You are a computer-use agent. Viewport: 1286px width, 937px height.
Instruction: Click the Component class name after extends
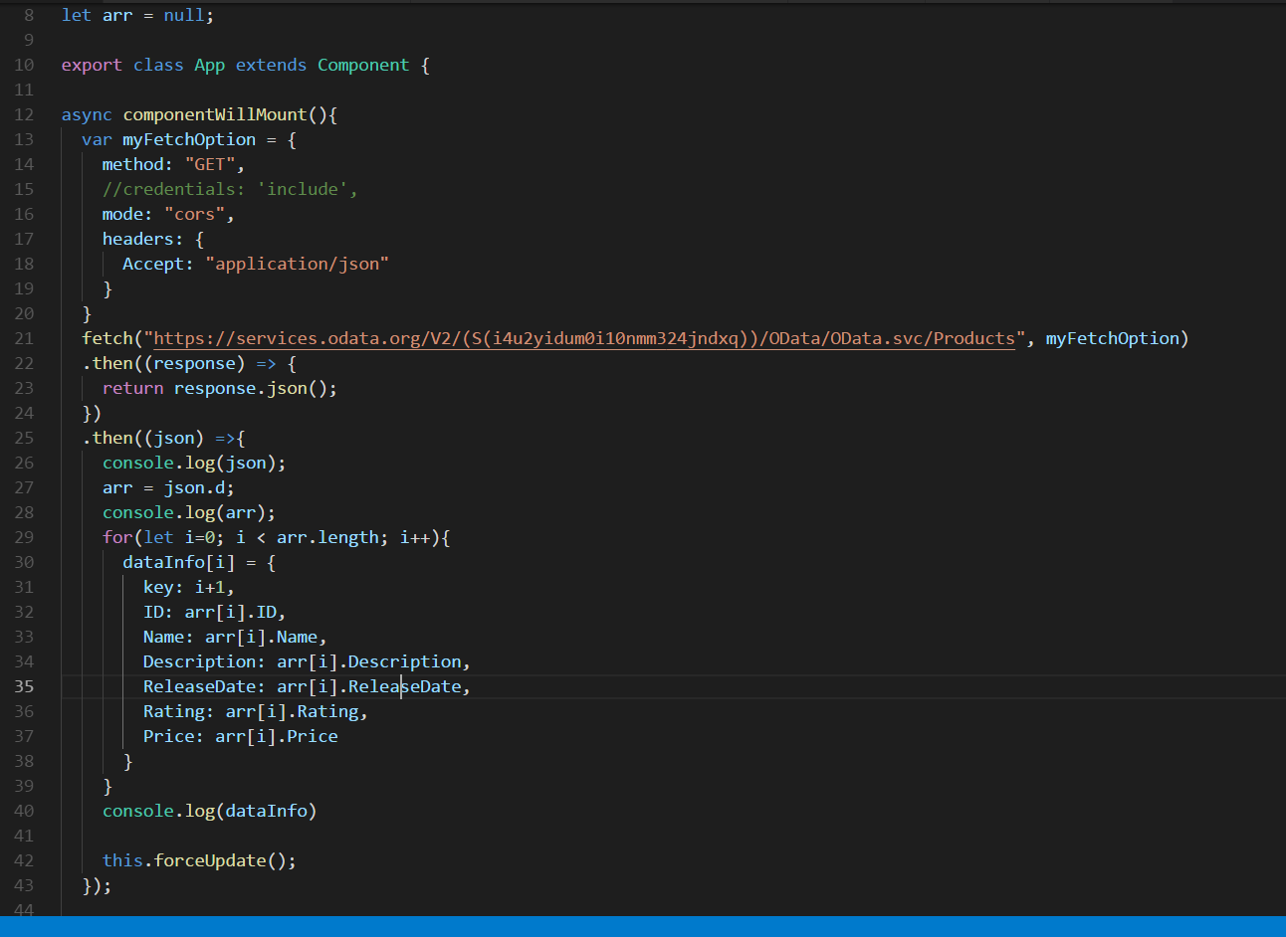pyautogui.click(x=362, y=66)
